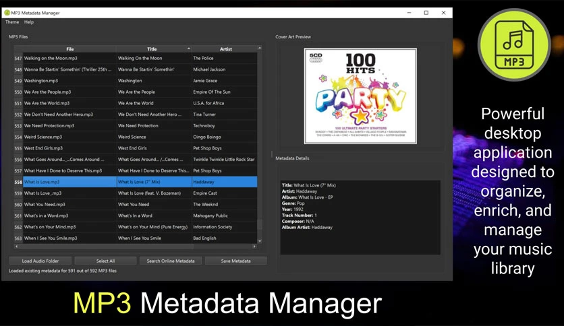Sort by the File column header

click(x=69, y=48)
